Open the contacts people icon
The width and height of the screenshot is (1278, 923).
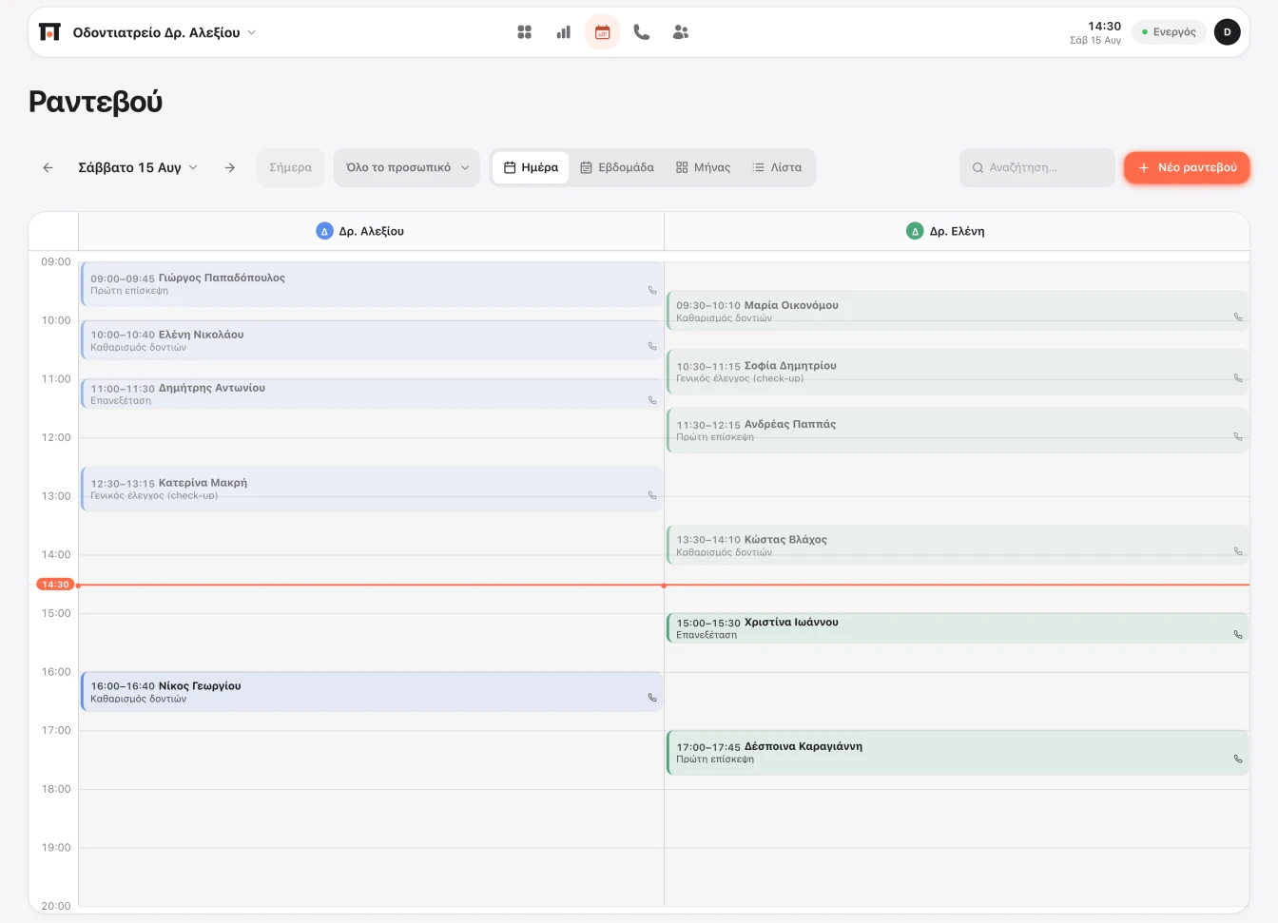pos(681,32)
